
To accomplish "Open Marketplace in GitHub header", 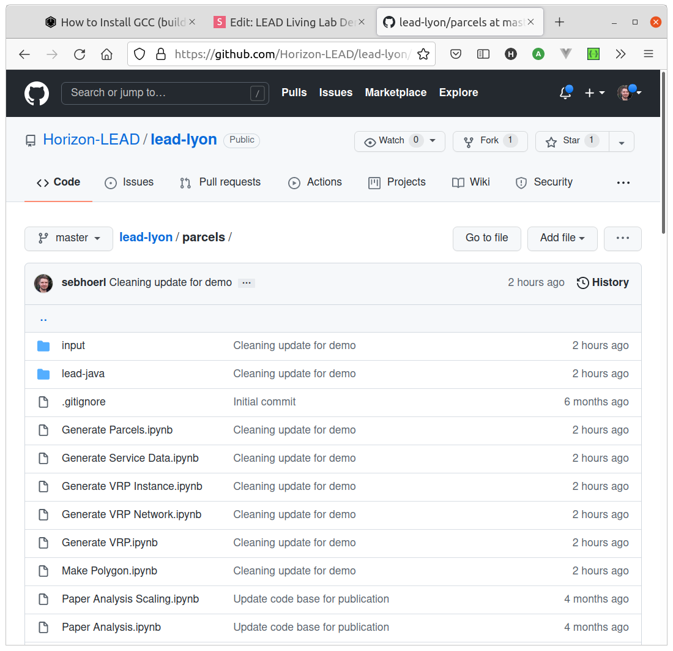I will click(396, 92).
